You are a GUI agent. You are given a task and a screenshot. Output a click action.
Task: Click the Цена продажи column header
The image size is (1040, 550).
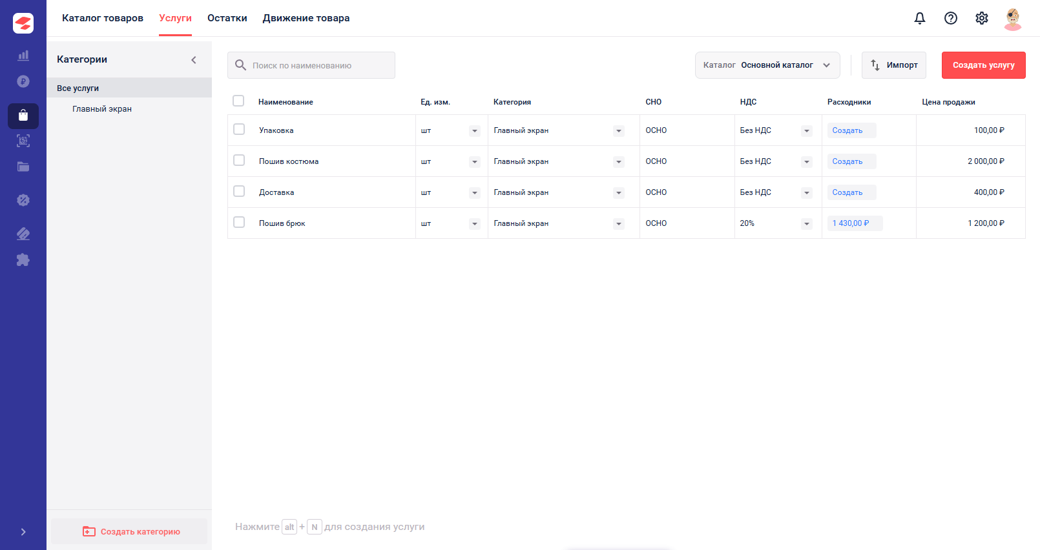tap(948, 102)
